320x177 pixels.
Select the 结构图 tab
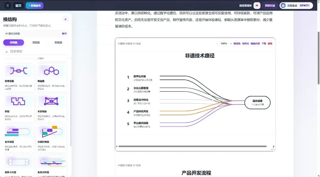(13, 43)
